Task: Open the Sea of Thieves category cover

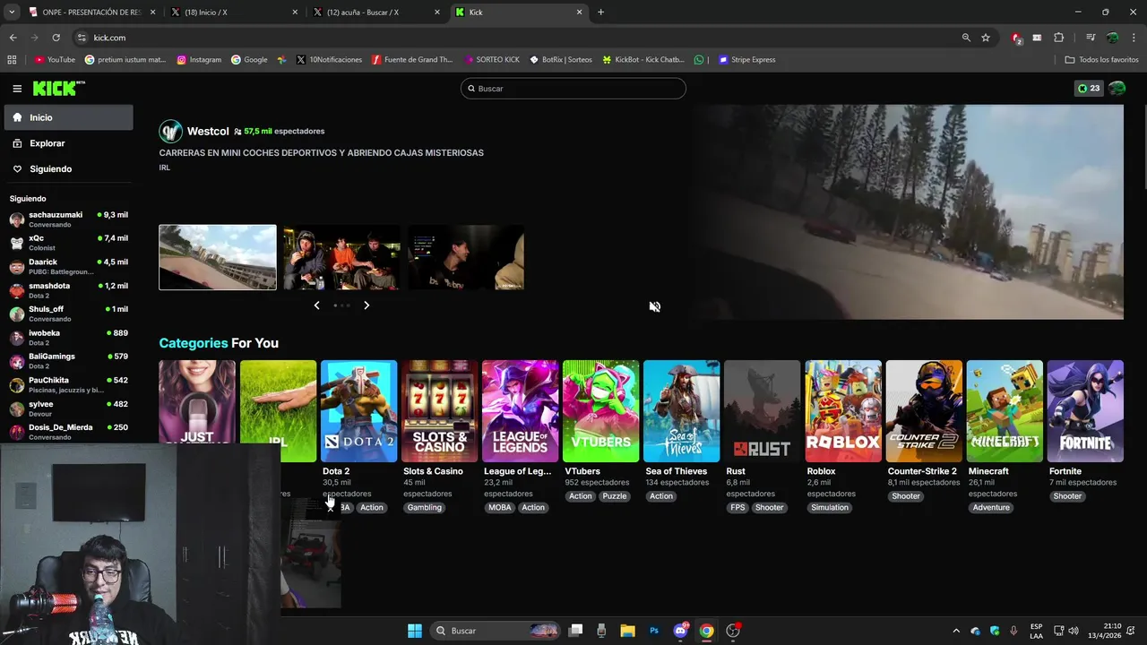Action: pos(681,411)
